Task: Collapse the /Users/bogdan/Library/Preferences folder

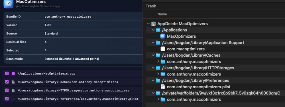Action: 153,80
